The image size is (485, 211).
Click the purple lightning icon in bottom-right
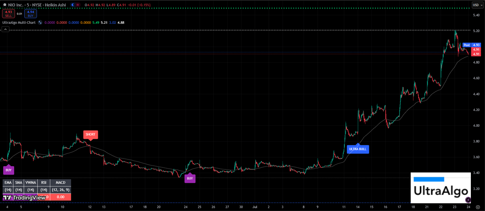click(468, 200)
